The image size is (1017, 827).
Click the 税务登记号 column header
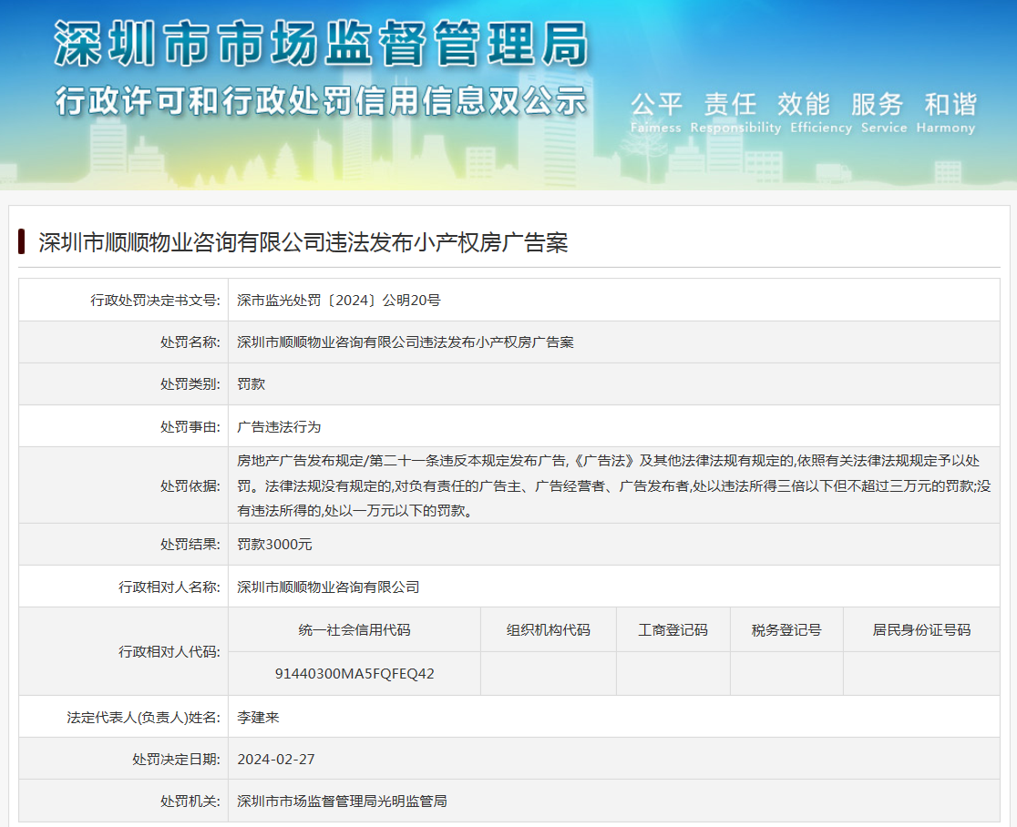click(x=786, y=630)
